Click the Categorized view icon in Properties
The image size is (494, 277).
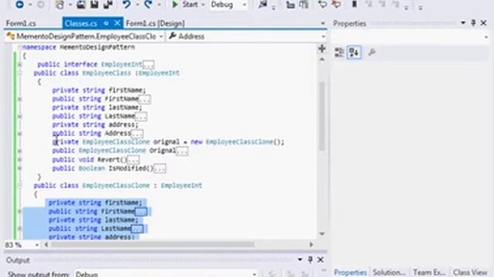coord(340,52)
